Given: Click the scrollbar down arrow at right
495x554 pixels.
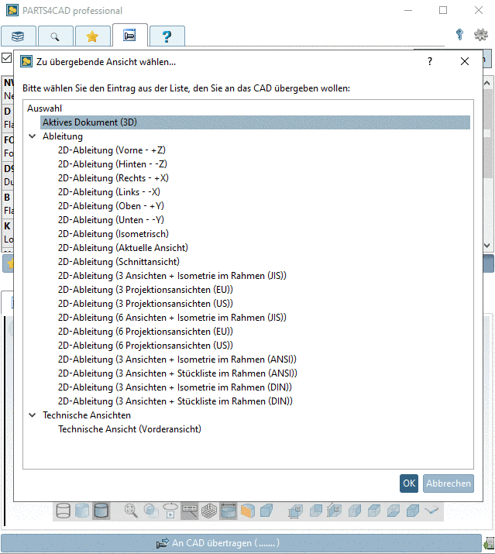Looking at the screenshot, I should tap(487, 245).
